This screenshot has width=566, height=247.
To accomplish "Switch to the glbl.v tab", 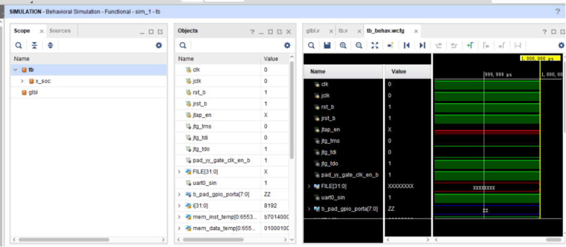I will pyautogui.click(x=313, y=31).
